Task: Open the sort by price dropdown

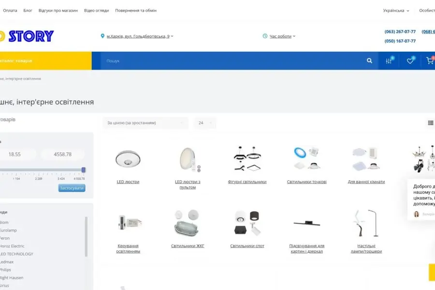Action: pyautogui.click(x=145, y=123)
